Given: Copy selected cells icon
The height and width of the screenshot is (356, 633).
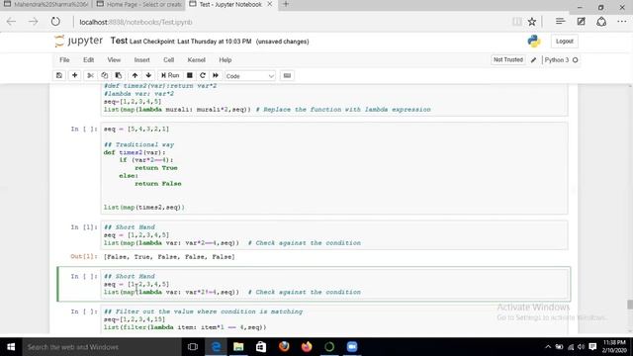Looking at the screenshot, I should [105, 75].
